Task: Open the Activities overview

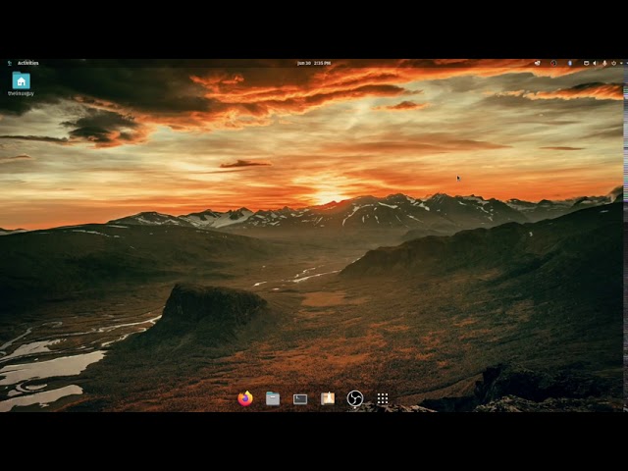Action: point(28,63)
